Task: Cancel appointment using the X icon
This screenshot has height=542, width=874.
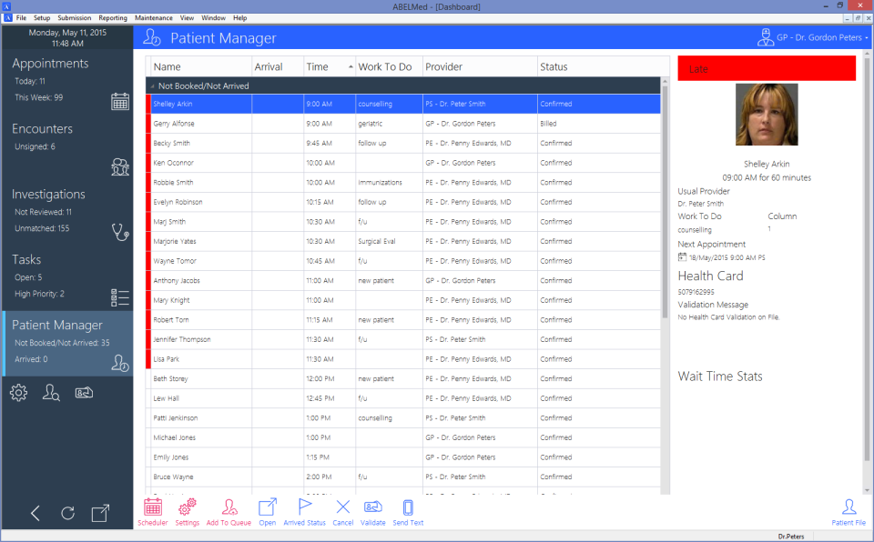Action: (343, 509)
